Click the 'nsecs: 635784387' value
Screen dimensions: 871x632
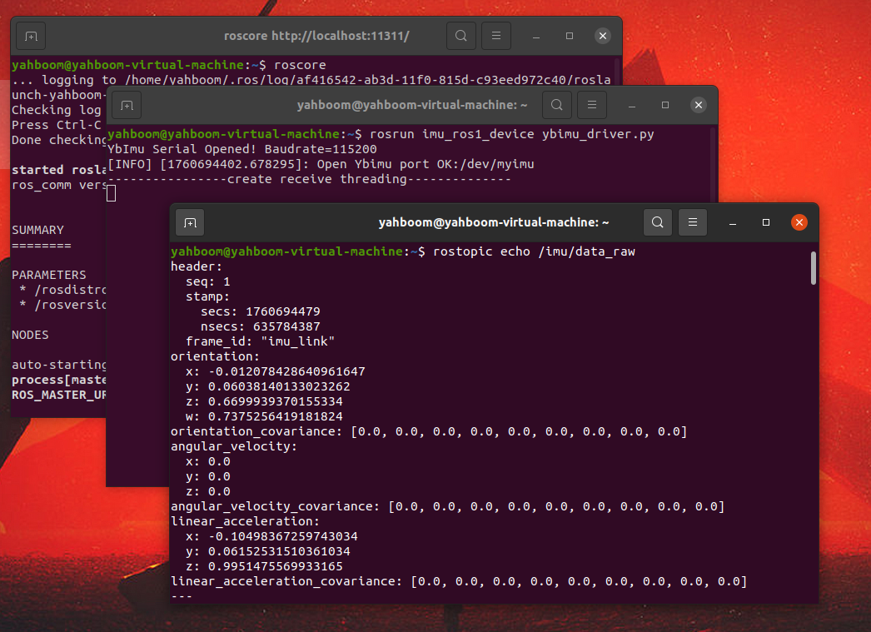coord(261,326)
